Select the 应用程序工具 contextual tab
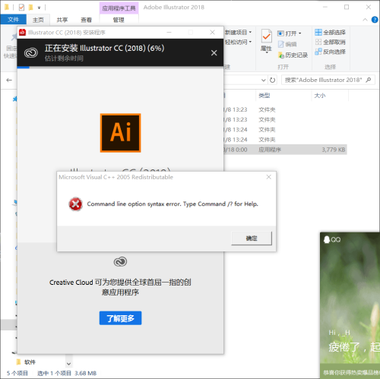The image size is (380, 379). (x=119, y=8)
